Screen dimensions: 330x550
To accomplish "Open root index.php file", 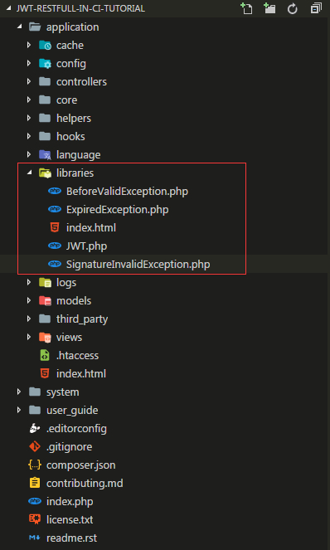I will point(70,502).
